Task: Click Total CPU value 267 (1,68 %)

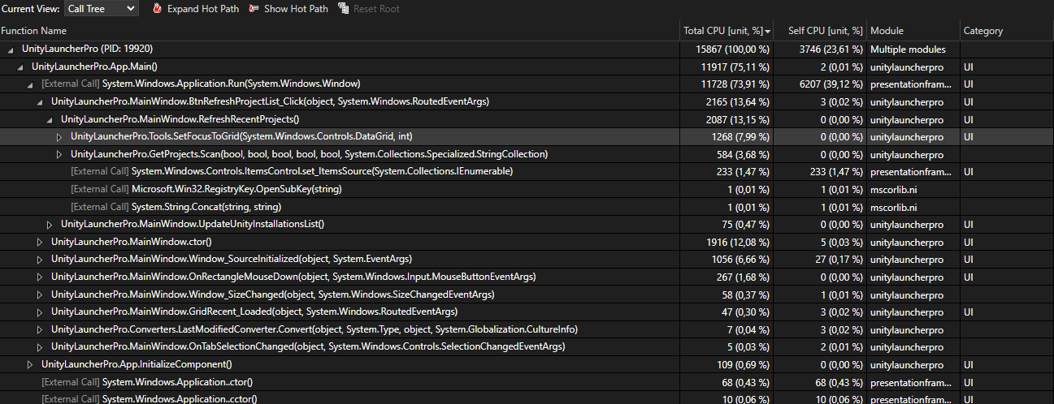Action: [743, 277]
